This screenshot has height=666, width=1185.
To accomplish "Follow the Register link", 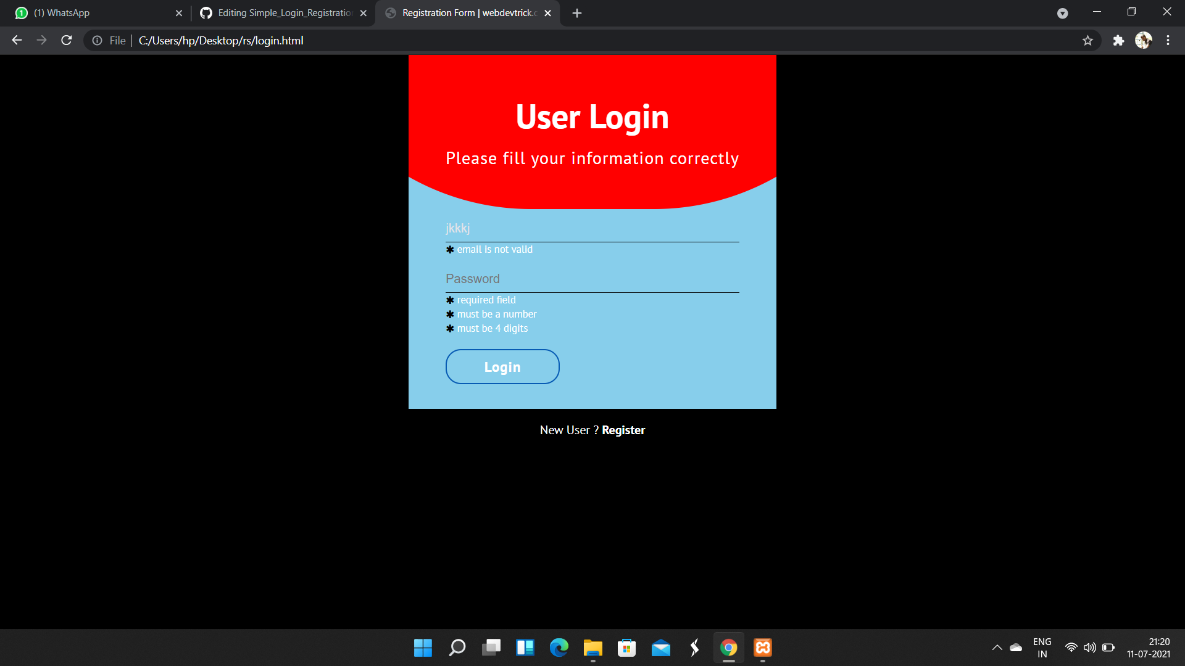I will click(623, 430).
